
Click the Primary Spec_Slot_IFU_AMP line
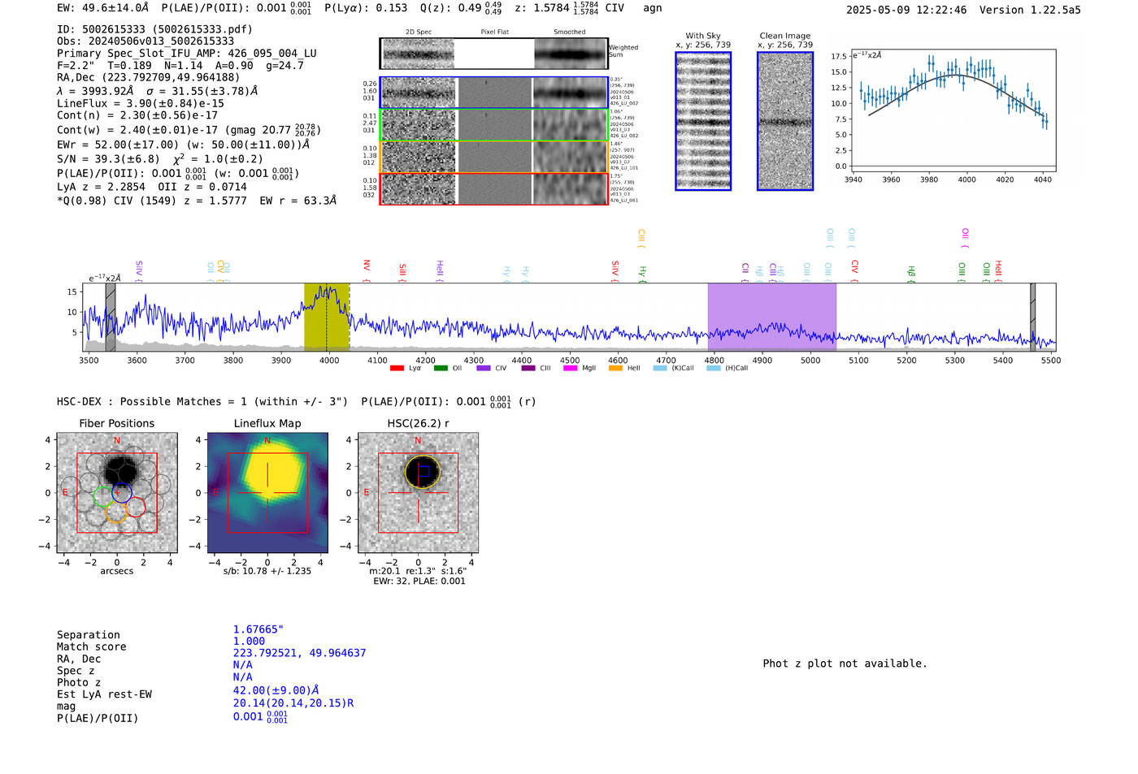(x=187, y=54)
